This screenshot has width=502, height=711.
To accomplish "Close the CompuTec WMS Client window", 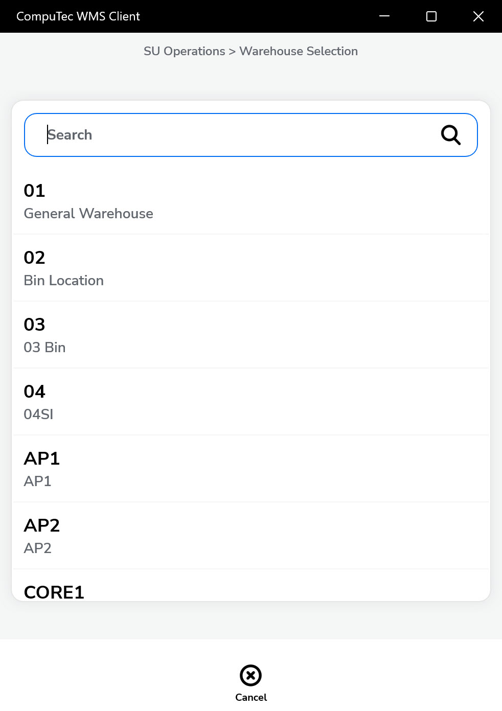I will (478, 16).
